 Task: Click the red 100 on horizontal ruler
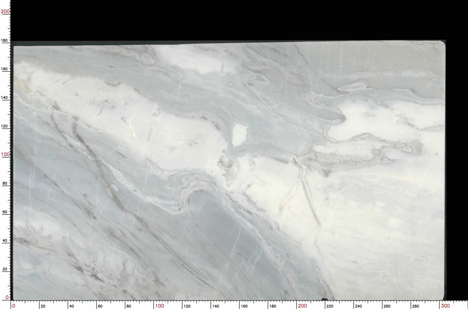160,306
